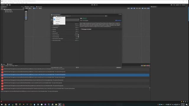Select Main Camera in the Hierarchy

(x=9, y=11)
